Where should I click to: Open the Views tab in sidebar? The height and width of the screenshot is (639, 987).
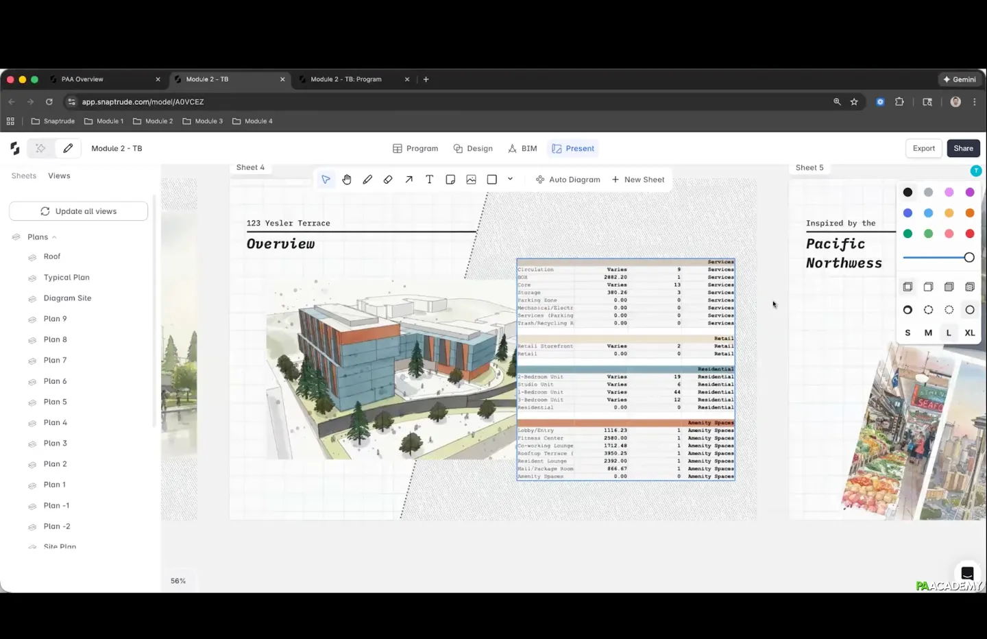(x=59, y=176)
